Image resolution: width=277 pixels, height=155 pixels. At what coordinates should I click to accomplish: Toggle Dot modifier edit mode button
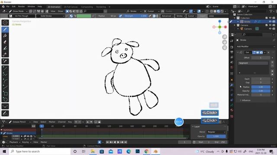click(x=254, y=53)
